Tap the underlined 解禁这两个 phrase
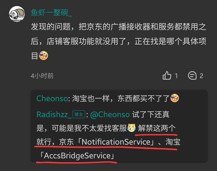 [157, 128]
